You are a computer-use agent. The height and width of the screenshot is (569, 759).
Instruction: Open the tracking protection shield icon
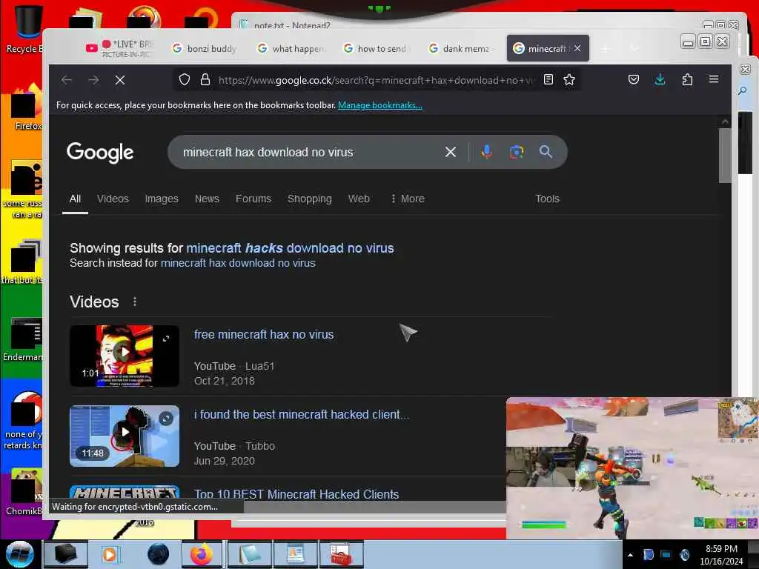tap(185, 79)
